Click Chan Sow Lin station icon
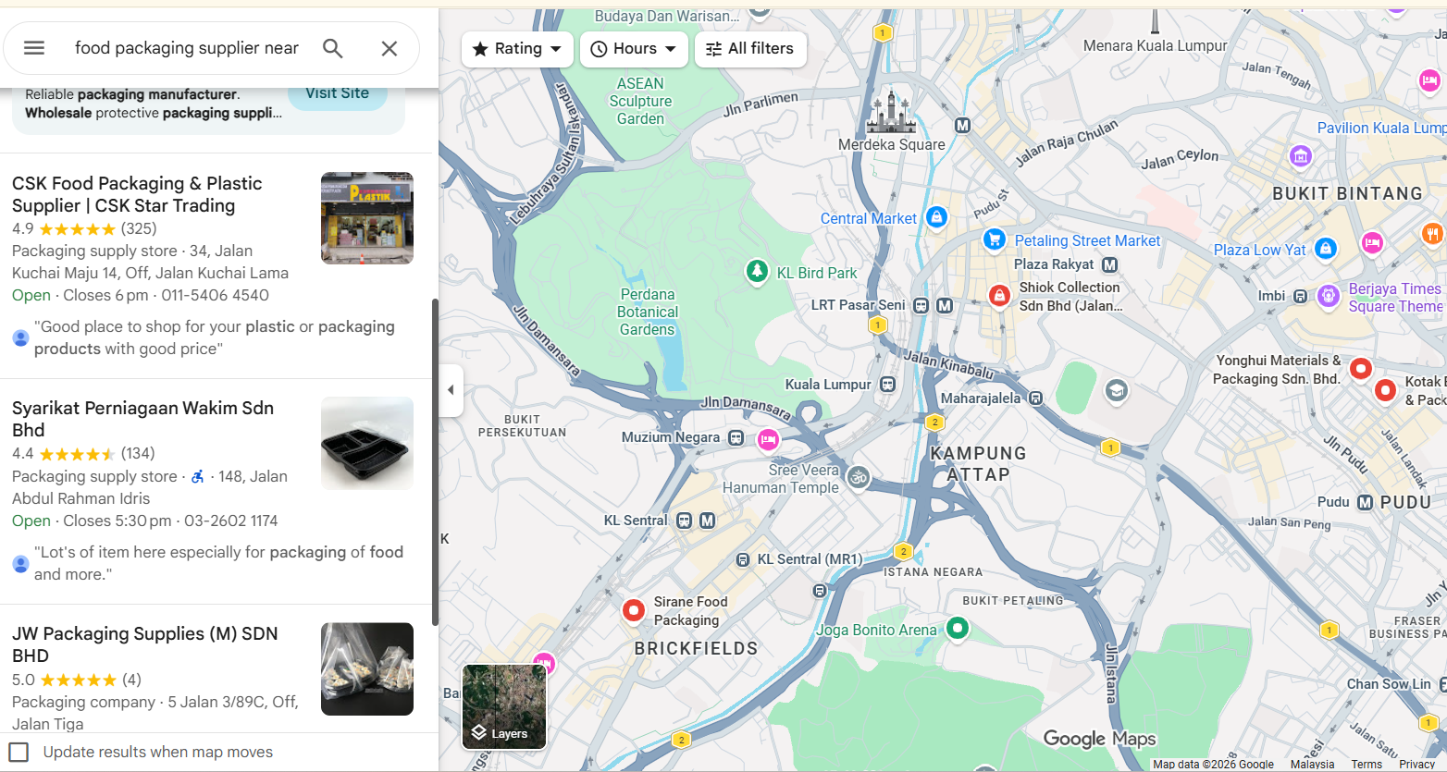Image resolution: width=1447 pixels, height=772 pixels. (x=1444, y=684)
